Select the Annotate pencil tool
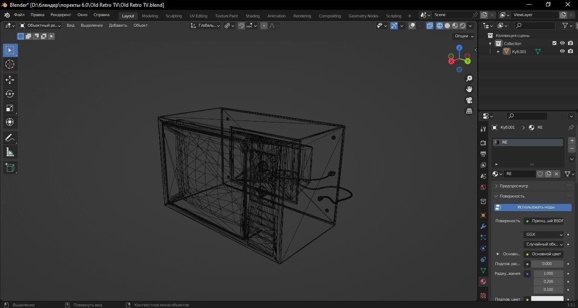 pyautogui.click(x=10, y=138)
